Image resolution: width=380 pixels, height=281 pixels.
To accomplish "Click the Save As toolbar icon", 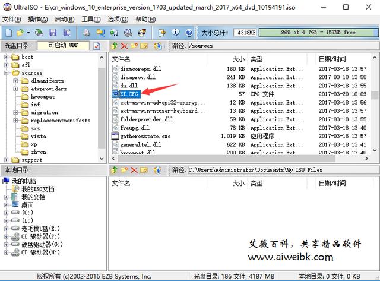I will [67, 32].
